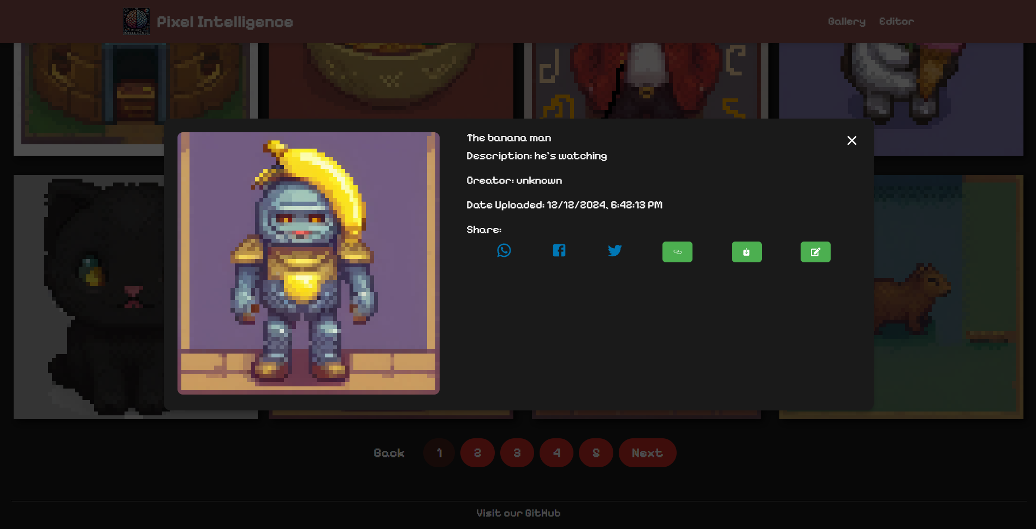
Task: Go to gallery page 4
Action: [x=557, y=453]
